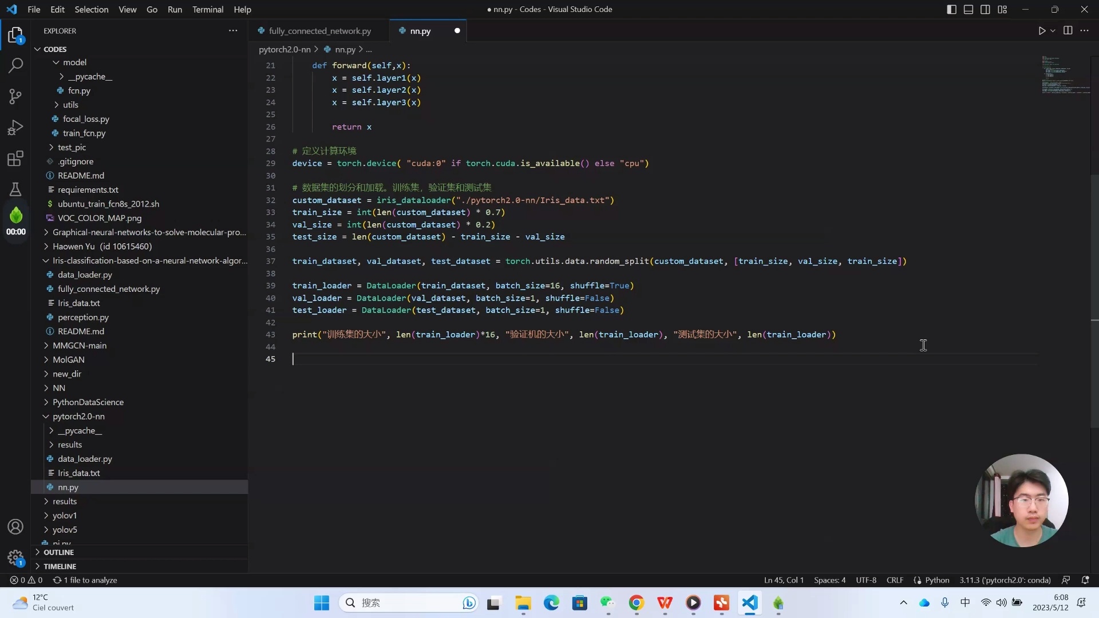The width and height of the screenshot is (1099, 618).
Task: Switch to the fully_connected_network.py tab
Action: coord(319,31)
